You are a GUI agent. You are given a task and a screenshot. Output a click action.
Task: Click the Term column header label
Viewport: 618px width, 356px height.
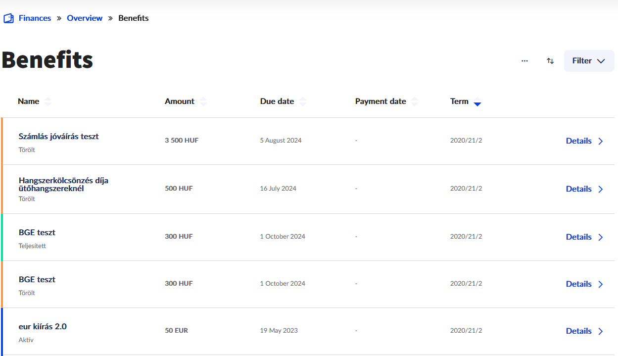coord(459,102)
